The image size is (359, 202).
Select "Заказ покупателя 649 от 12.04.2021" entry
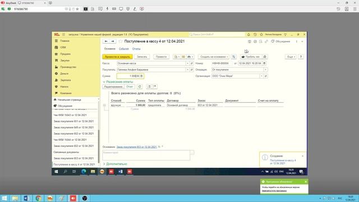click(73, 127)
